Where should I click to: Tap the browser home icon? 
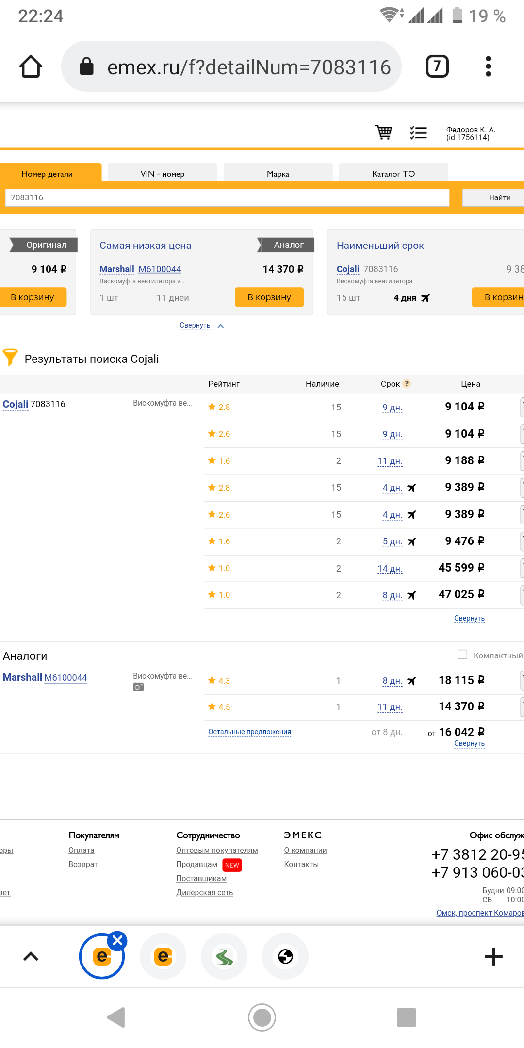(x=31, y=66)
